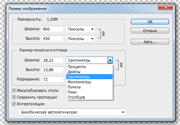The width and height of the screenshot is (180, 125).
Task: Click the Отмена button
Action: (150, 31)
